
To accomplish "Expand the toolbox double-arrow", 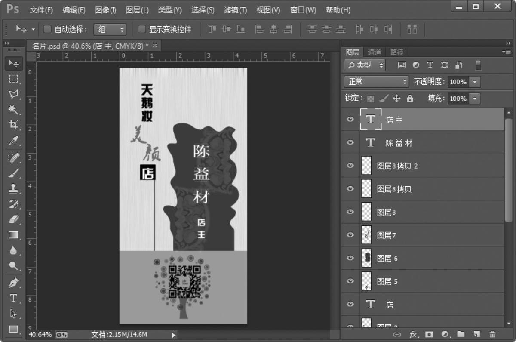I will click(x=7, y=43).
